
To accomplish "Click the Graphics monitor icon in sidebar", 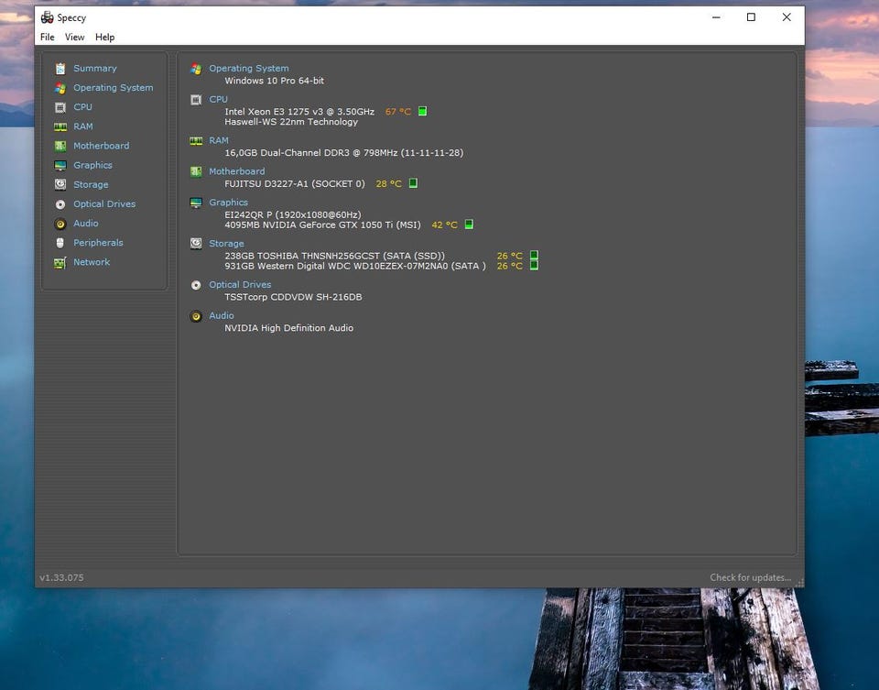I will [x=60, y=166].
